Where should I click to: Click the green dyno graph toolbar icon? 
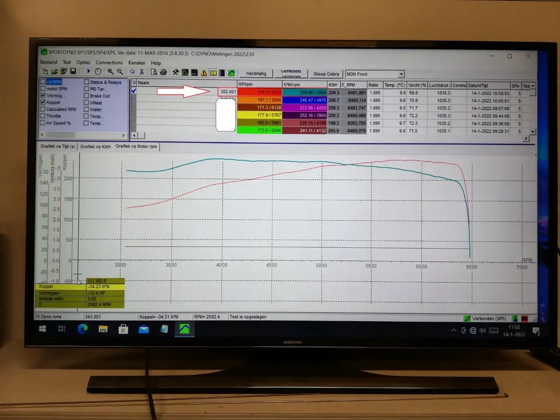click(x=231, y=73)
